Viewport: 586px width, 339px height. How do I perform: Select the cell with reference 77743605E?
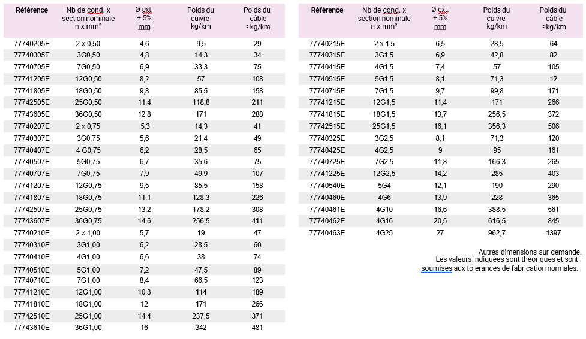coord(32,114)
